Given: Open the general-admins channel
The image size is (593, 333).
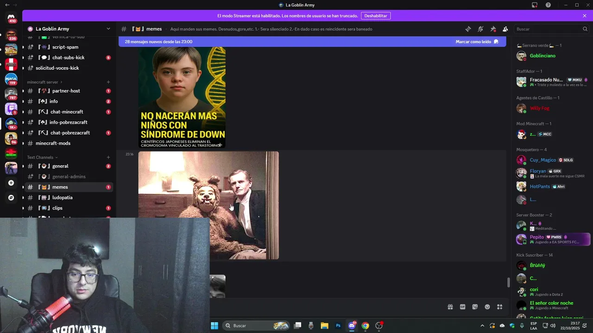Looking at the screenshot, I should point(69,177).
